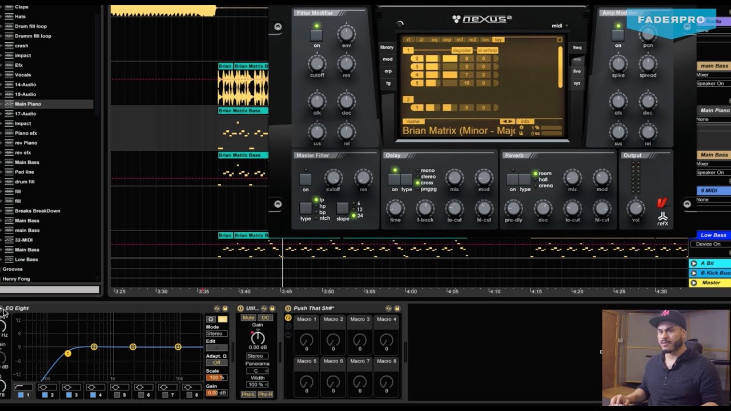Open EQ Eight Mode Stereo dropdown

coord(216,333)
